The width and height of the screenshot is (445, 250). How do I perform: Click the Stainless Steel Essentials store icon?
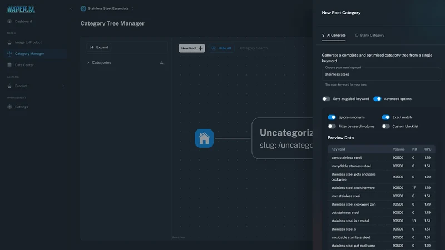coord(83,8)
